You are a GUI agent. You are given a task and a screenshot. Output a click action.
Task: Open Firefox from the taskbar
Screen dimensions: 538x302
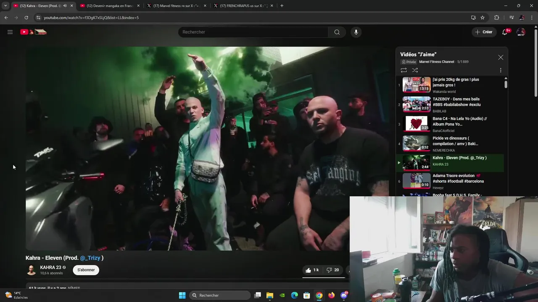332,295
